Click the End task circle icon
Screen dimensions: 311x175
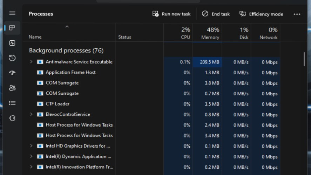205,14
